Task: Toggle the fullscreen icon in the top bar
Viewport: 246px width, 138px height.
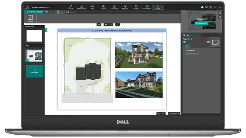Action: click(215, 7)
